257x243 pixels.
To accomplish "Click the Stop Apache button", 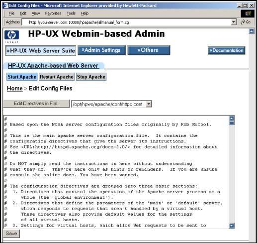I will pyautogui.click(x=91, y=77).
